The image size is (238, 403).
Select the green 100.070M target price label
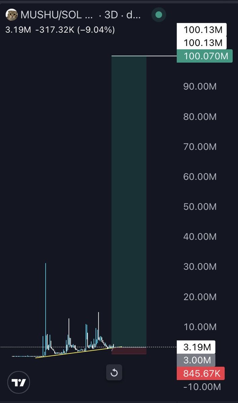coord(204,56)
